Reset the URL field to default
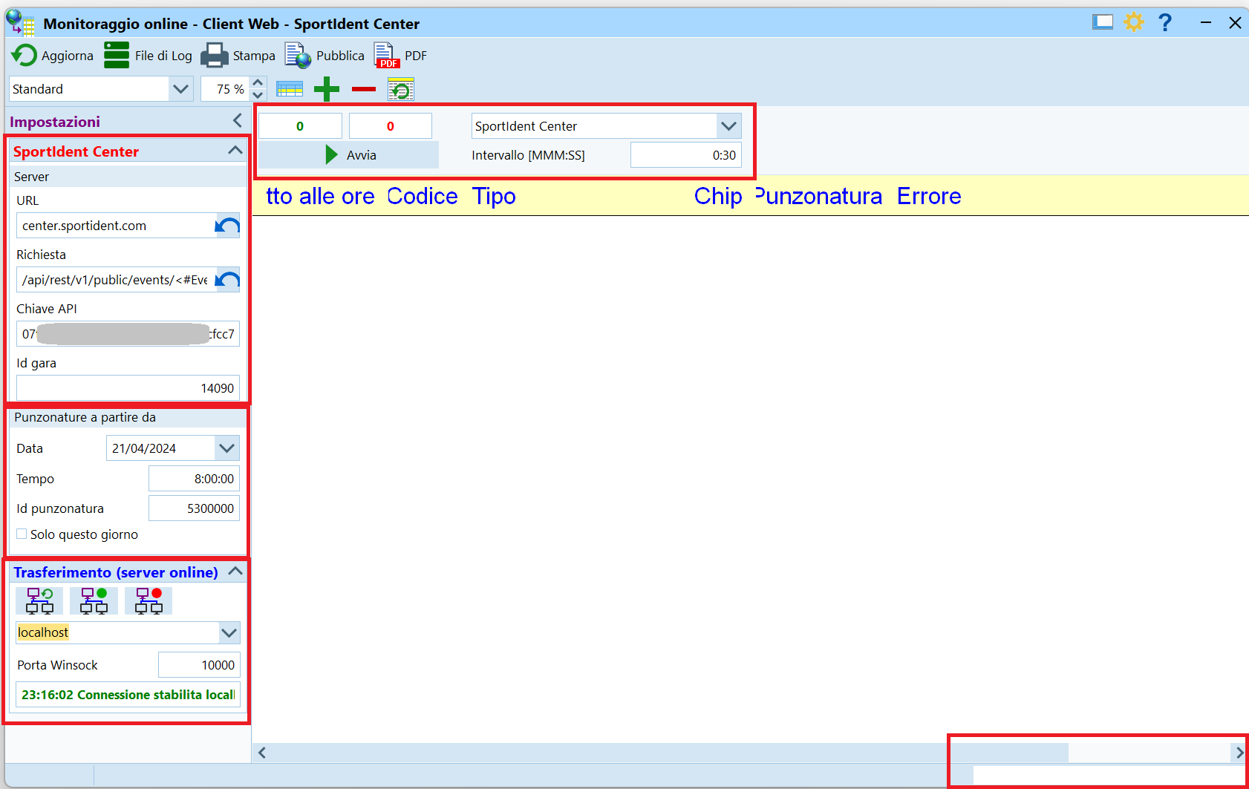 [227, 226]
